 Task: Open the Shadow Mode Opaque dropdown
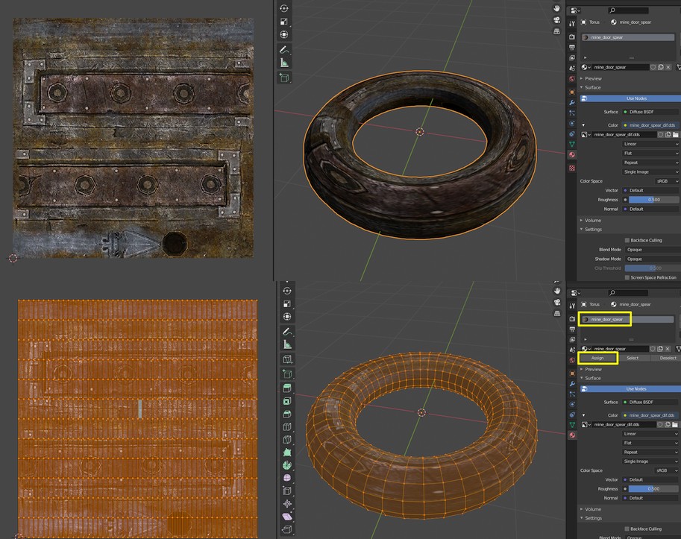653,259
